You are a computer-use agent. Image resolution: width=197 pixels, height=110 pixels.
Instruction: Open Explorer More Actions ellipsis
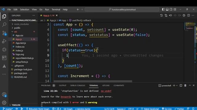coord(34,16)
